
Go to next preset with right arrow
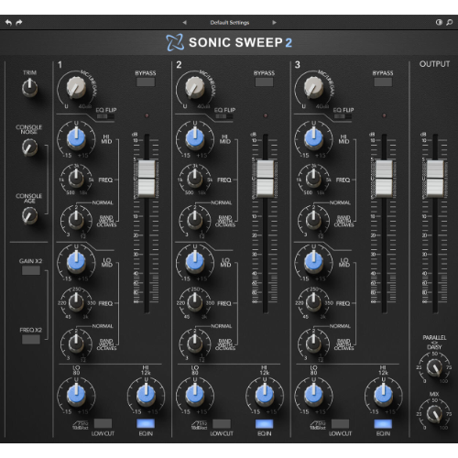(274, 23)
